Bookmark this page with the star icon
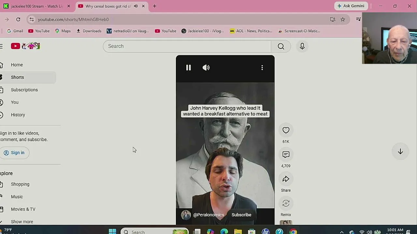This screenshot has height=234, width=417. click(343, 19)
